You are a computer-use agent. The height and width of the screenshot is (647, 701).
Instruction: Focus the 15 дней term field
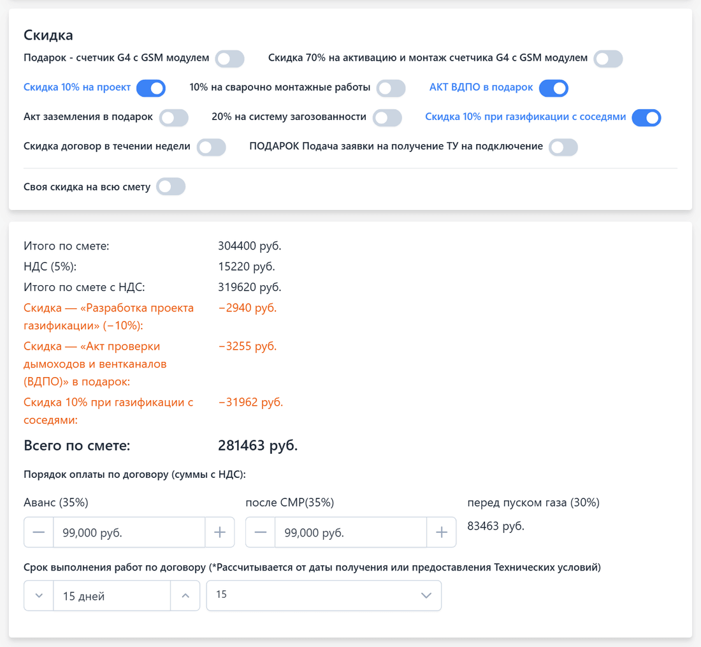click(x=112, y=595)
